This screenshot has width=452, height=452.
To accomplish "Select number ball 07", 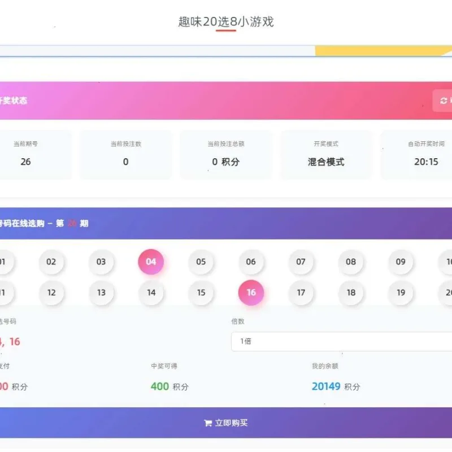I will pos(301,262).
